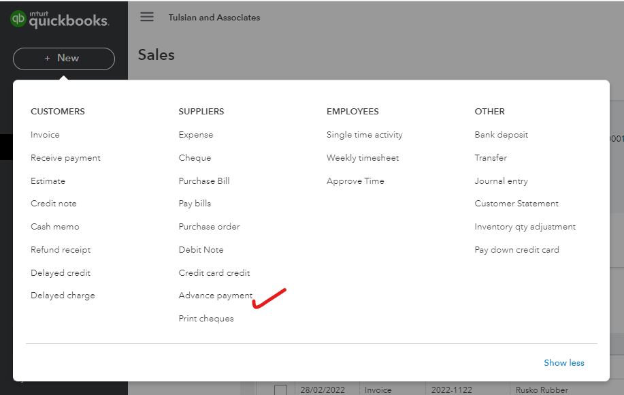Image resolution: width=624 pixels, height=395 pixels.
Task: Select Weekly timesheet under Employees
Action: [363, 158]
